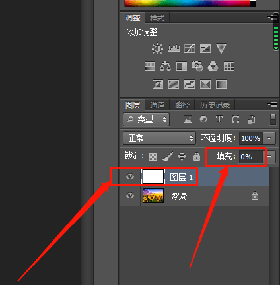
Task: Add a Vibrance adjustment (triangle icon)
Action: tap(221, 48)
